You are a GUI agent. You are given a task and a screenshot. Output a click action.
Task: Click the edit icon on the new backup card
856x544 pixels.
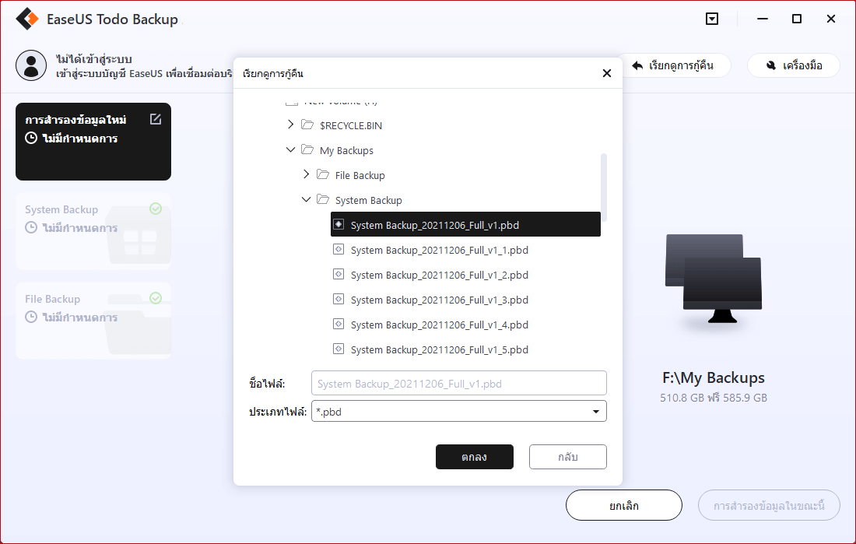coord(156,119)
